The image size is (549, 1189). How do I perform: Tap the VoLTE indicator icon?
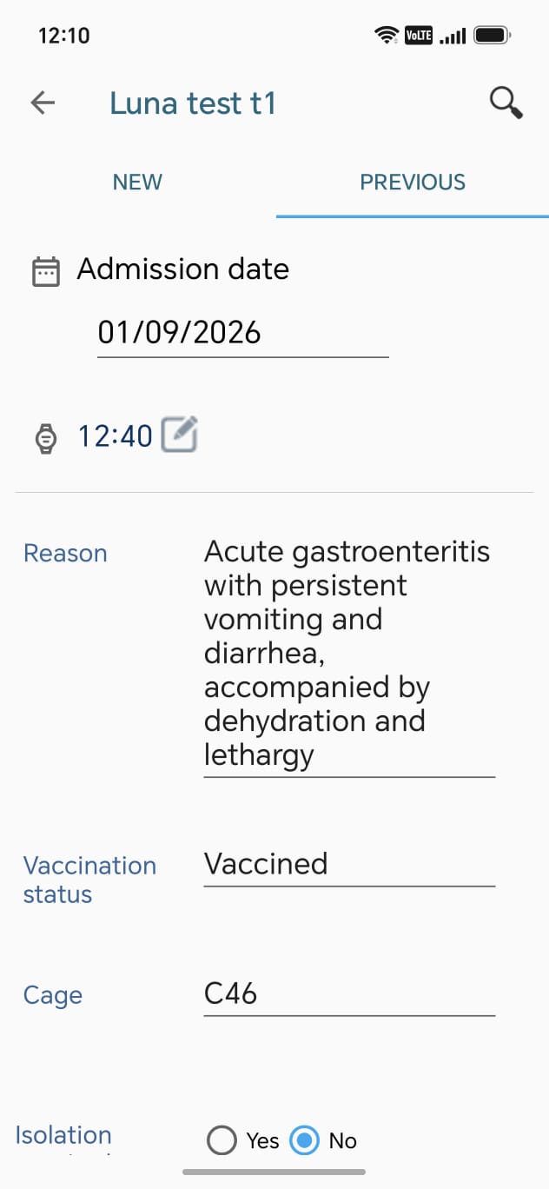click(x=419, y=36)
